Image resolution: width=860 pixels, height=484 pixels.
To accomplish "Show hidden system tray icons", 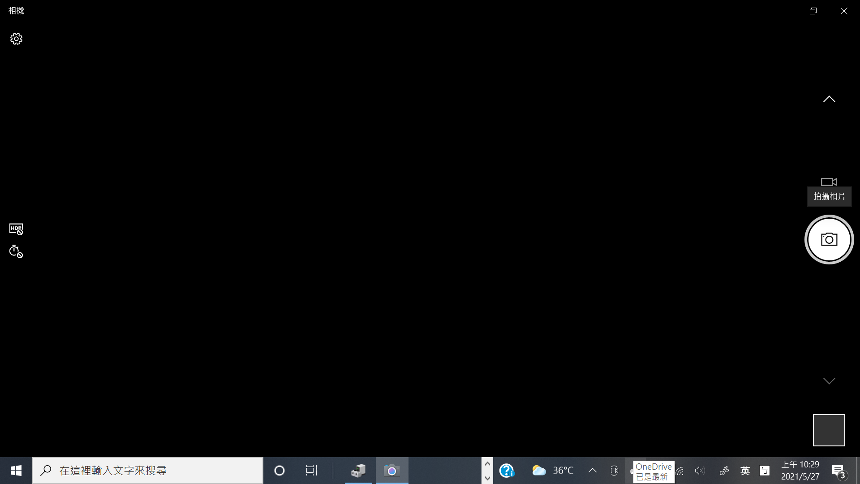I will pyautogui.click(x=593, y=471).
